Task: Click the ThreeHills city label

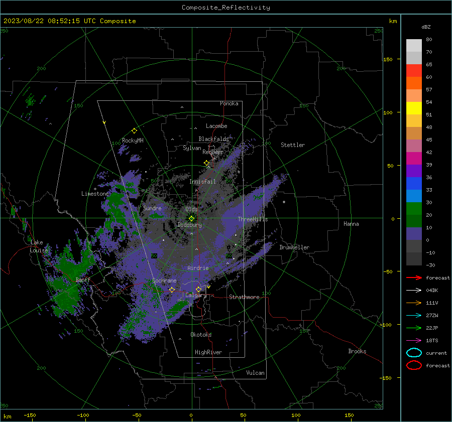Action: coord(253,219)
